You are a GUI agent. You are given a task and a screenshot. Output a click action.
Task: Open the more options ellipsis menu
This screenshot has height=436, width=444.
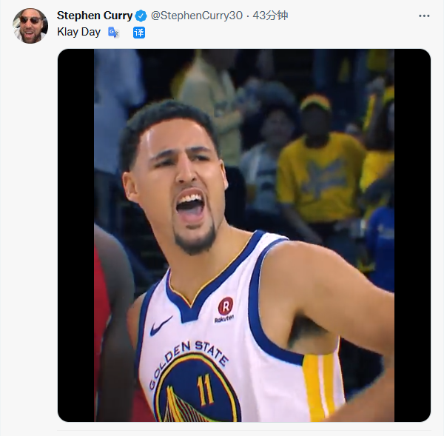pyautogui.click(x=424, y=16)
